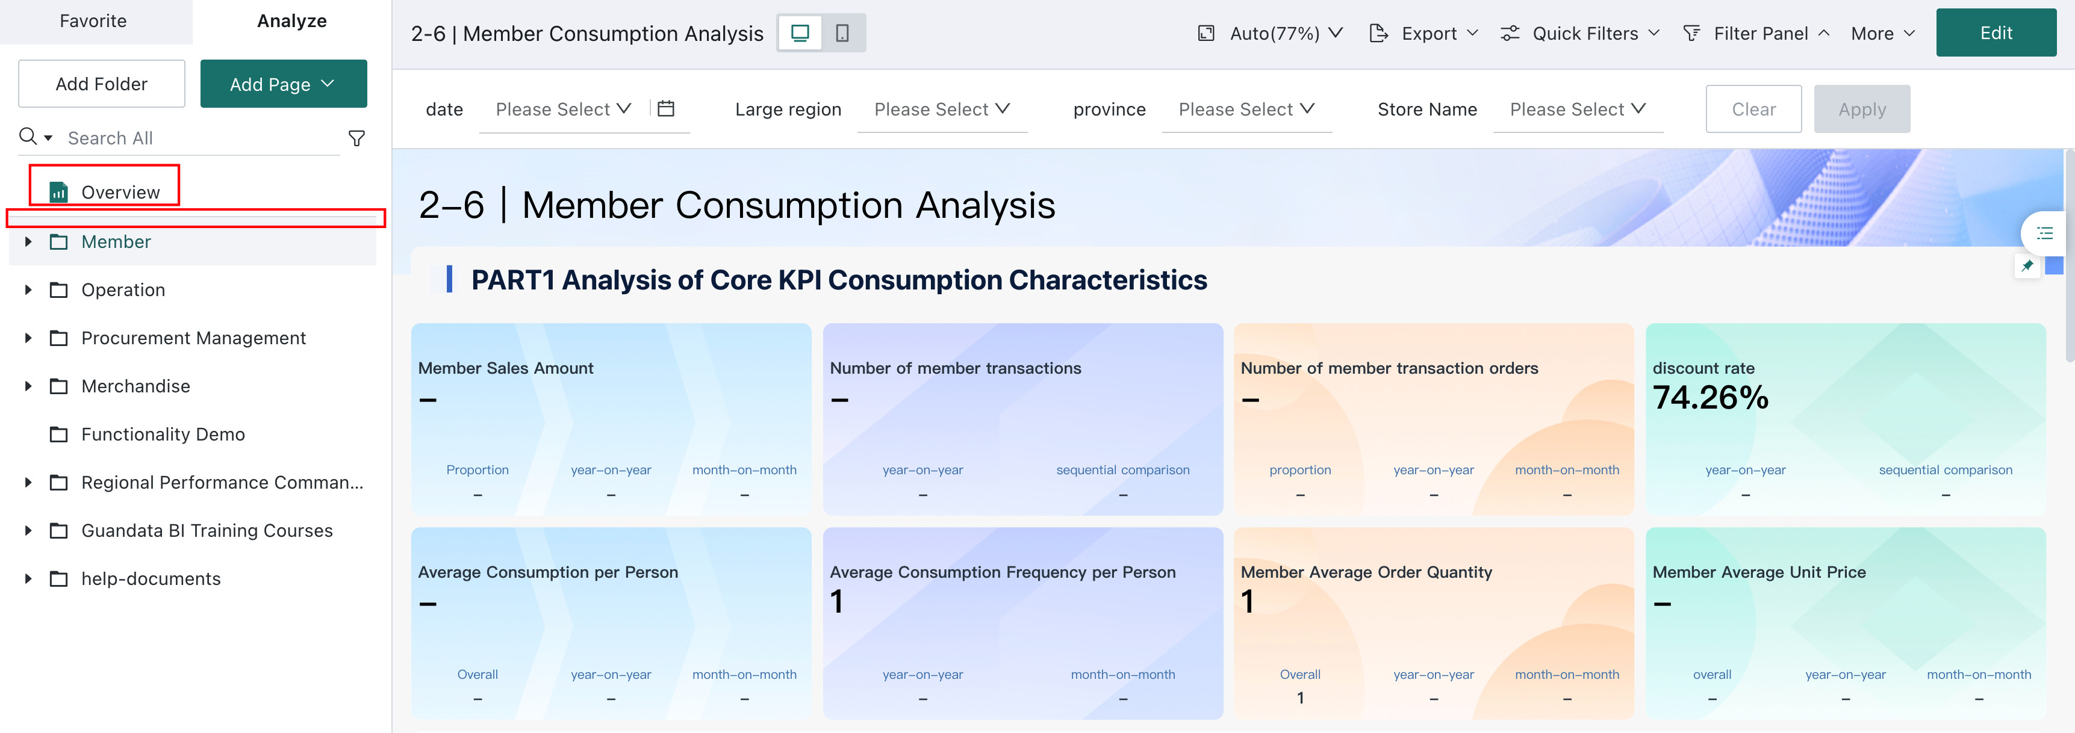This screenshot has height=733, width=2075.
Task: Switch to the Favorite tab
Action: point(93,21)
